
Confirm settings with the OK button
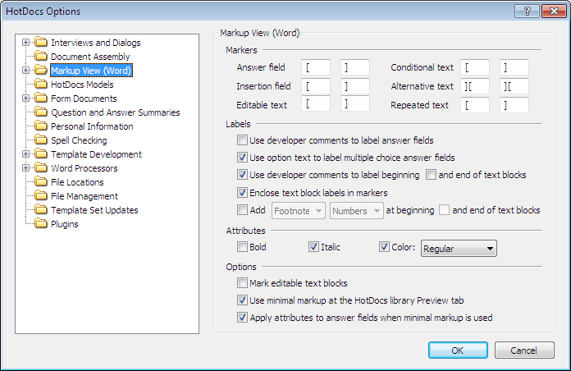click(x=458, y=350)
